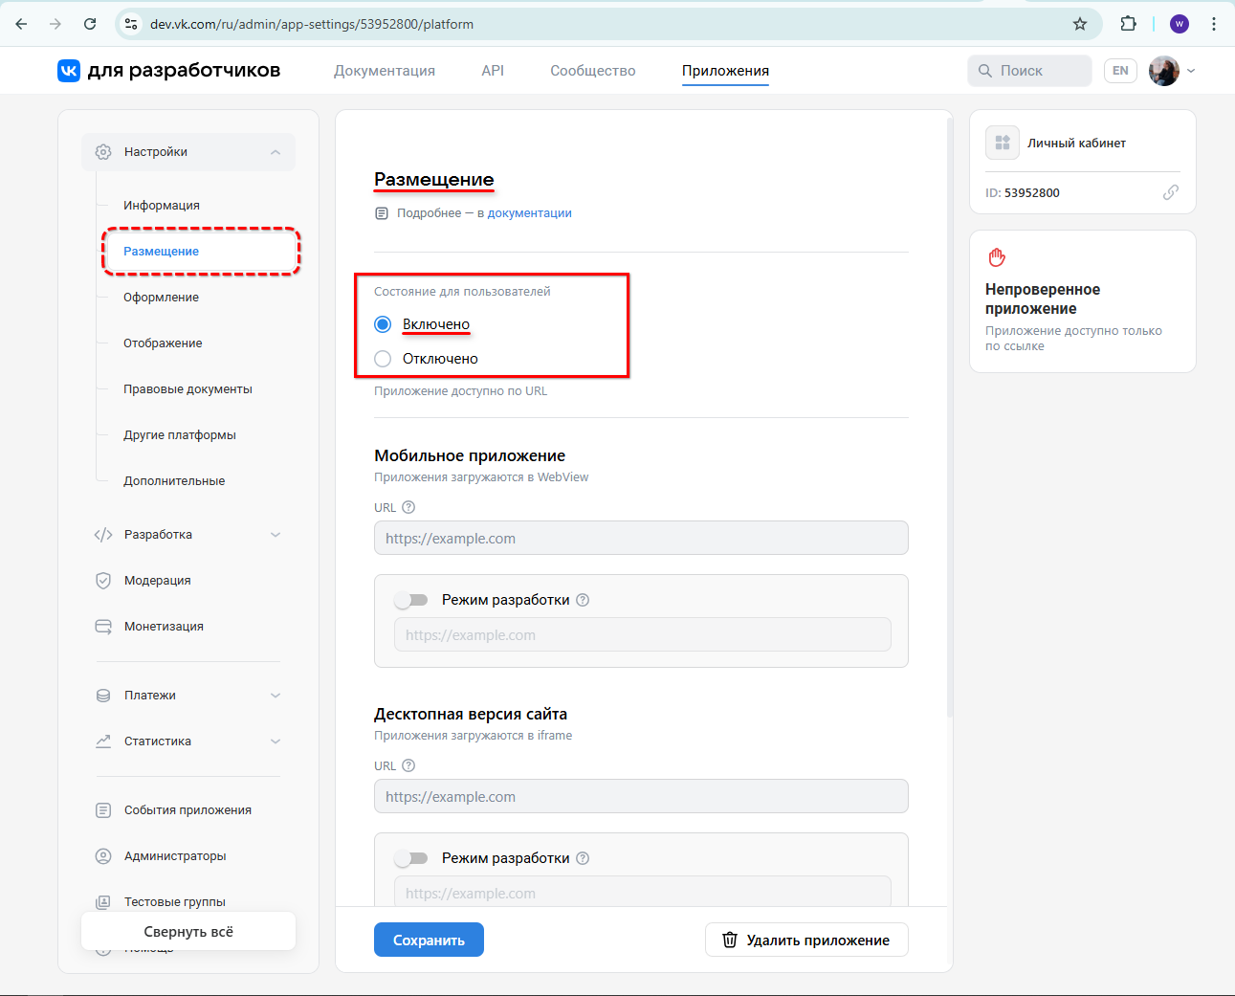Image resolution: width=1235 pixels, height=996 pixels.
Task: Open the Документация menu item
Action: pos(384,70)
